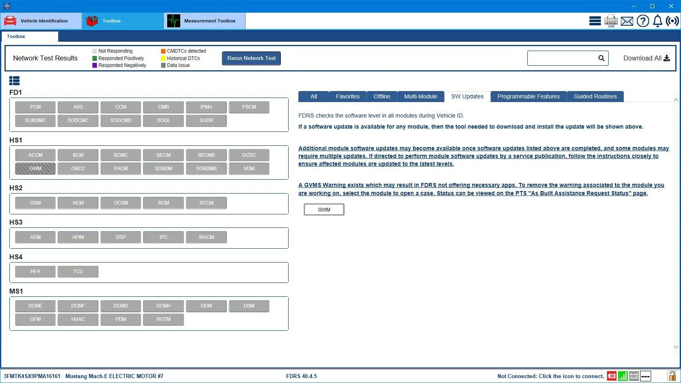Switch to Favorites tab
Viewport: 681px width, 383px height.
348,96
